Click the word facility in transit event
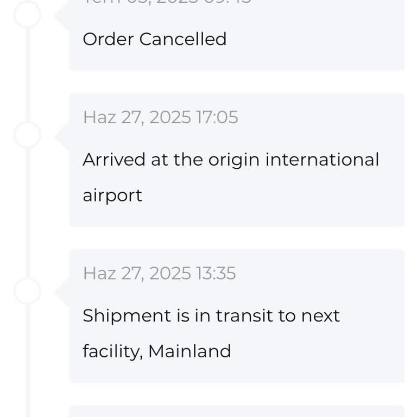The width and height of the screenshot is (417, 417). coord(112,351)
